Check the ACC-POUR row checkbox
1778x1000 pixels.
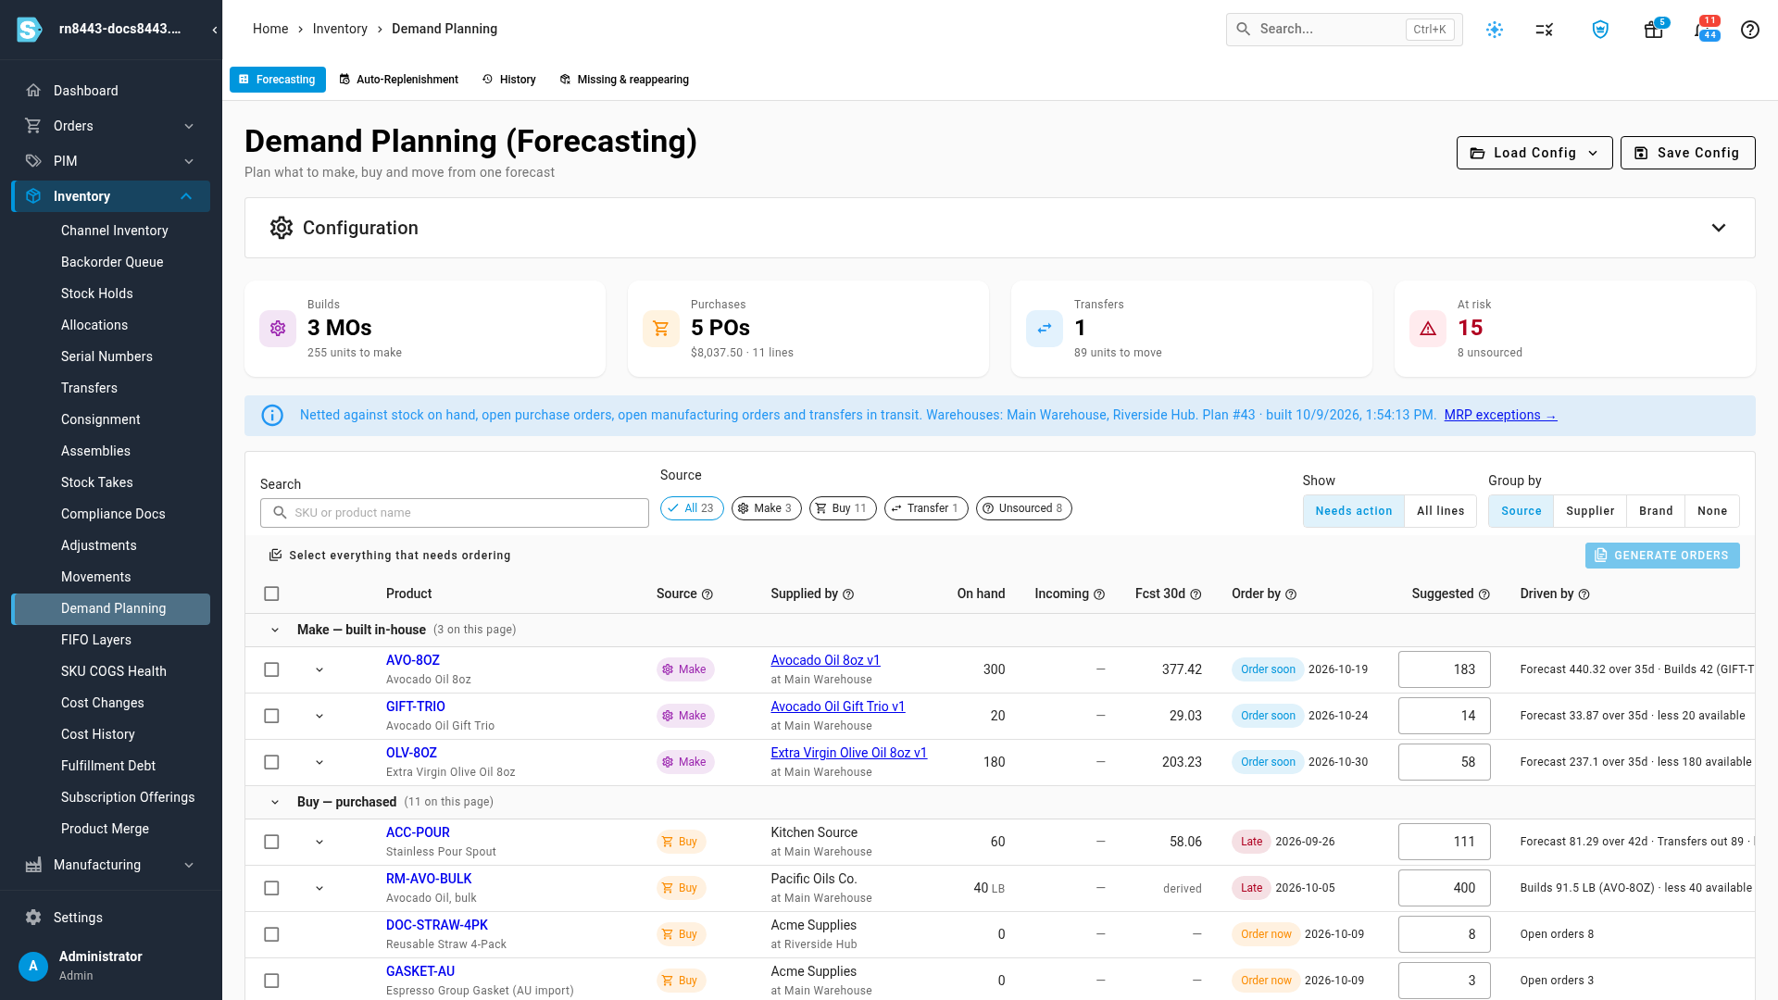(271, 842)
